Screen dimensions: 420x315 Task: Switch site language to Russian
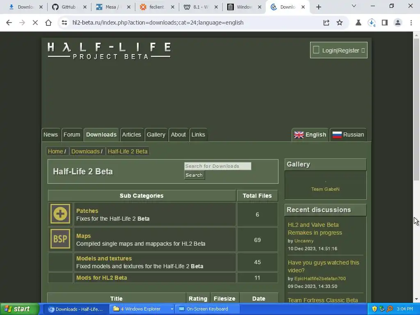(x=348, y=135)
